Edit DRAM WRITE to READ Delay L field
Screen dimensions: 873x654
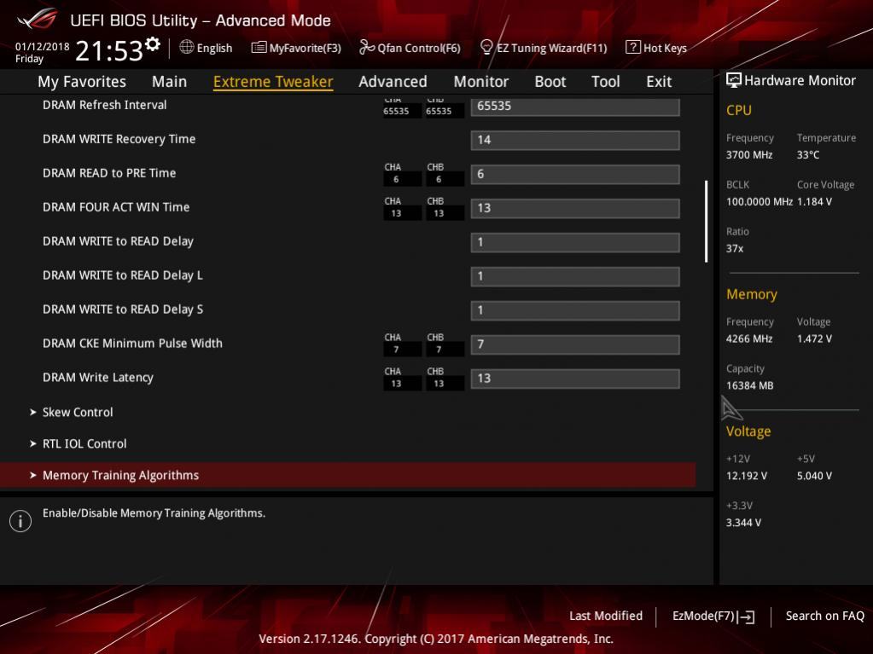[575, 276]
